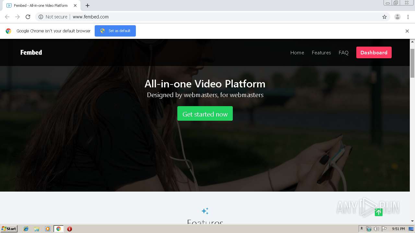Dismiss the default browser notification bar

point(407,31)
